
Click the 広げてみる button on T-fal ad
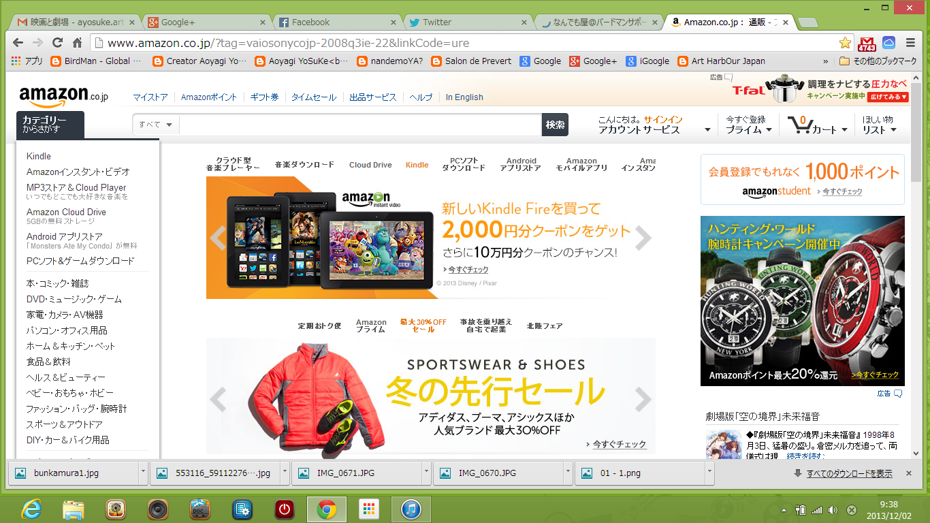point(888,97)
